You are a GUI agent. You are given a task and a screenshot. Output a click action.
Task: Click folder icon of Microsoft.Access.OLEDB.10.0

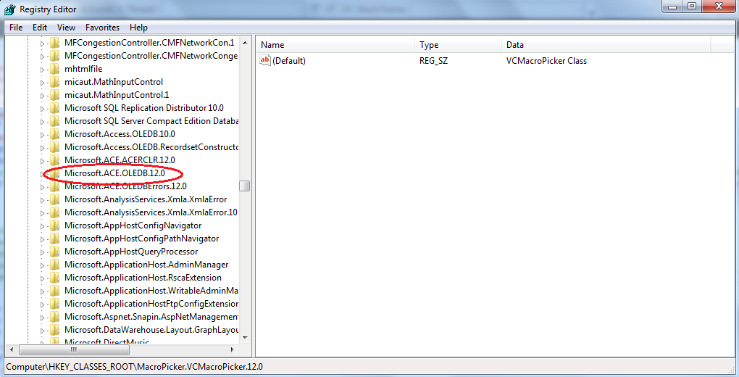pos(54,134)
